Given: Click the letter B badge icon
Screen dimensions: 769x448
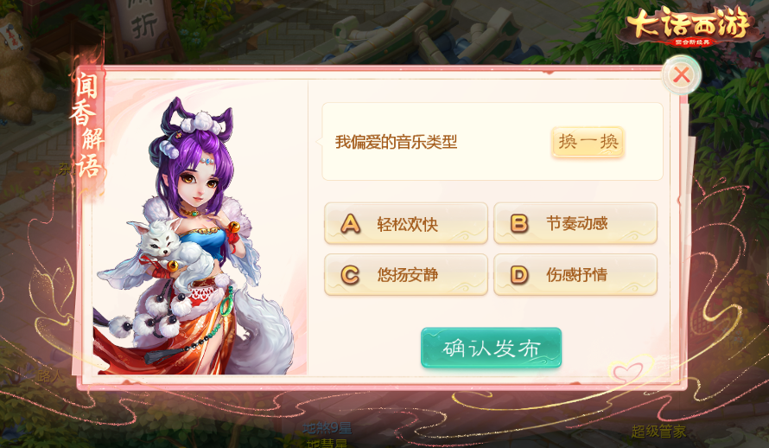Looking at the screenshot, I should pyautogui.click(x=519, y=224).
